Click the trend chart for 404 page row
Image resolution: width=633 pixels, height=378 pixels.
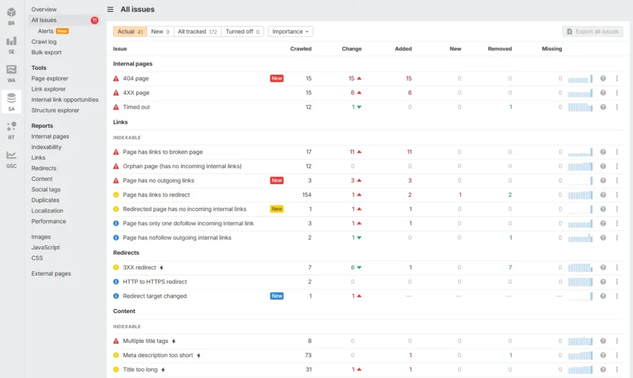580,78
